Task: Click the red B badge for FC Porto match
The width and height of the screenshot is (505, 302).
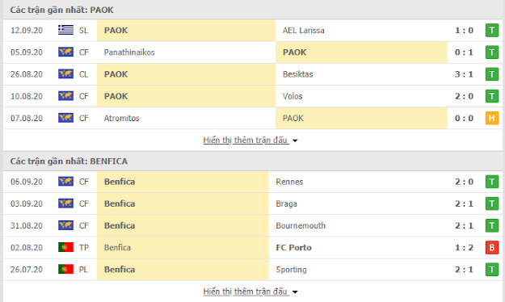Action: [492, 248]
